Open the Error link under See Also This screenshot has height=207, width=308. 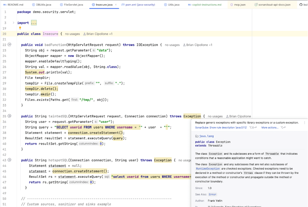(x=212, y=195)
